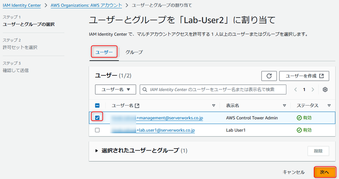This screenshot has width=339, height=179.
Task: Click external link icon beside ユーザー名 header
Action: (137, 106)
